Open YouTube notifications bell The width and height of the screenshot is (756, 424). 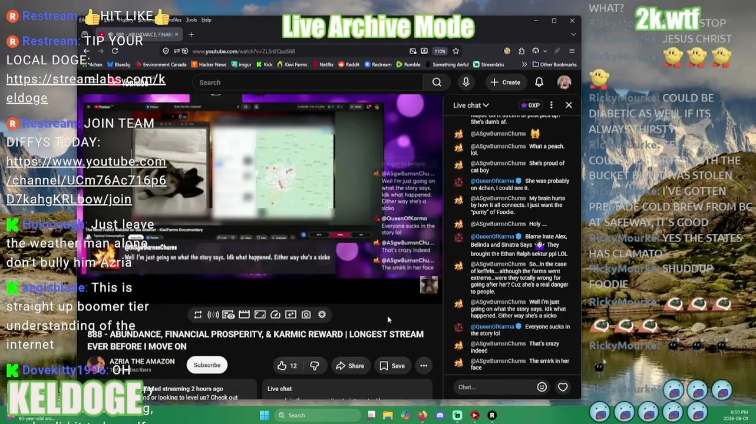tap(539, 82)
